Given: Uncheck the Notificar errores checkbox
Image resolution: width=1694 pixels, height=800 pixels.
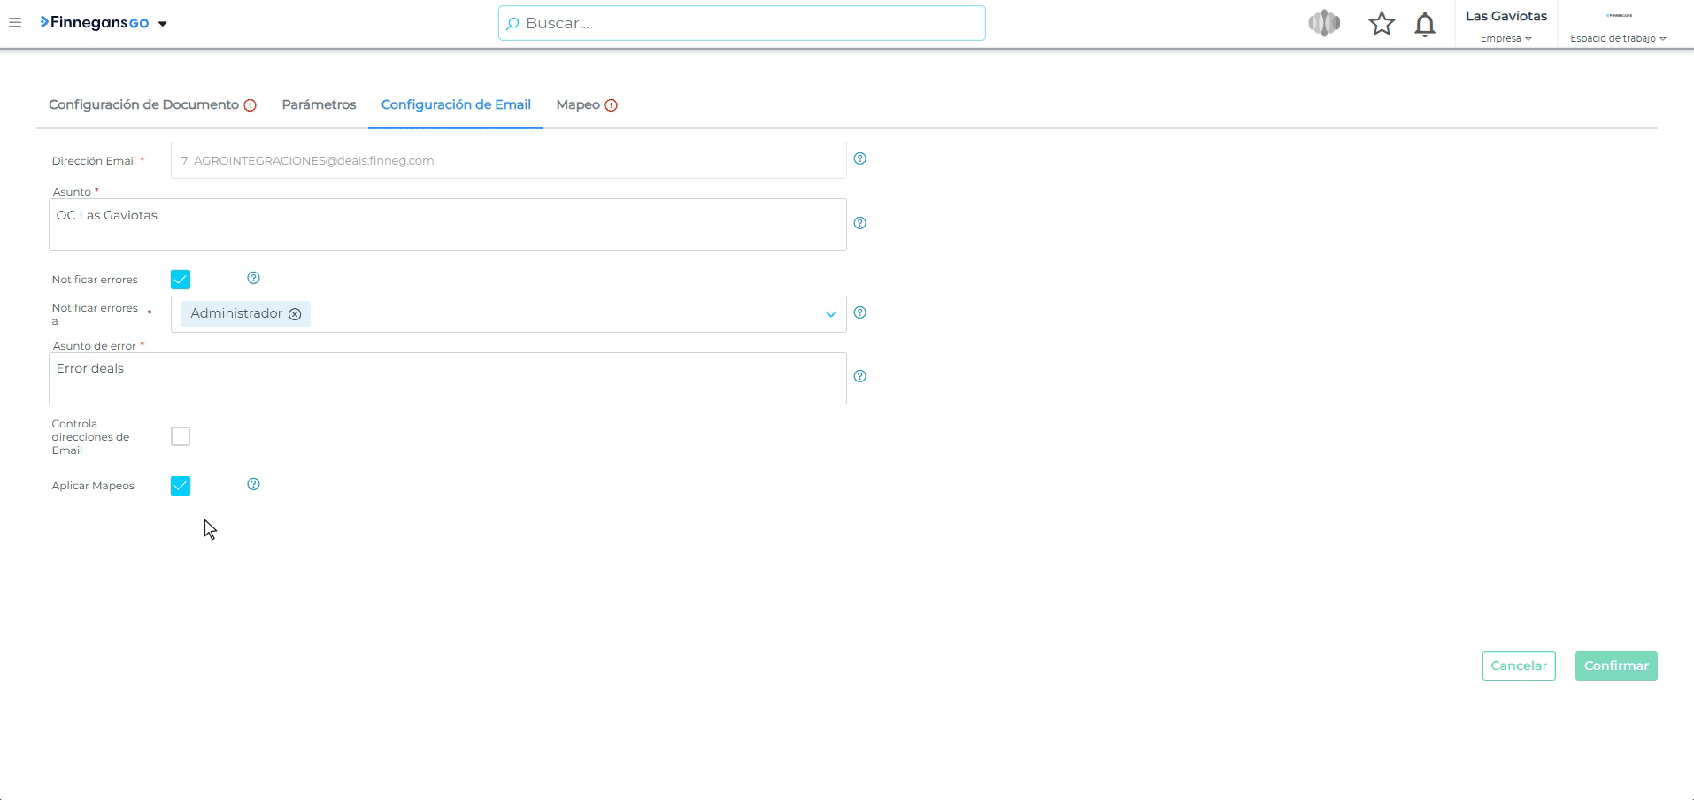Looking at the screenshot, I should click(181, 280).
